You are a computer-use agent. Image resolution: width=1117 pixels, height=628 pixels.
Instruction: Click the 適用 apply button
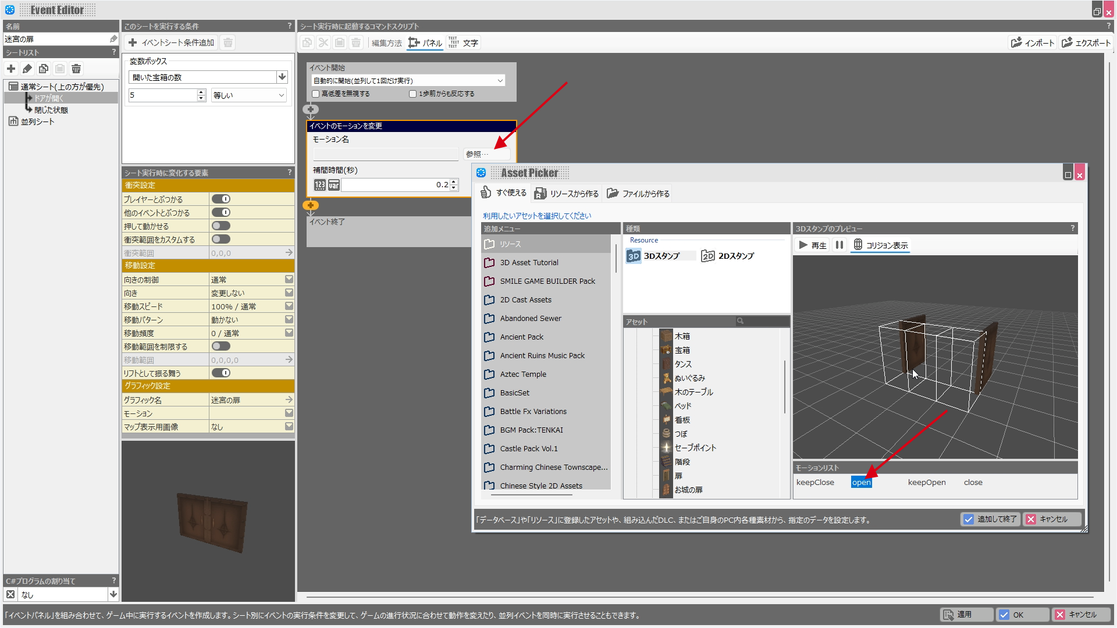point(966,615)
